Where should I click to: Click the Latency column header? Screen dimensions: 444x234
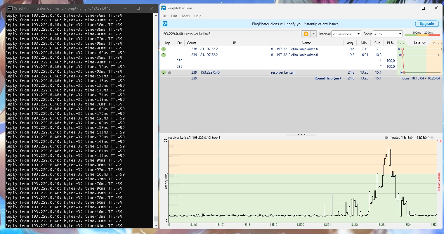pyautogui.click(x=420, y=43)
